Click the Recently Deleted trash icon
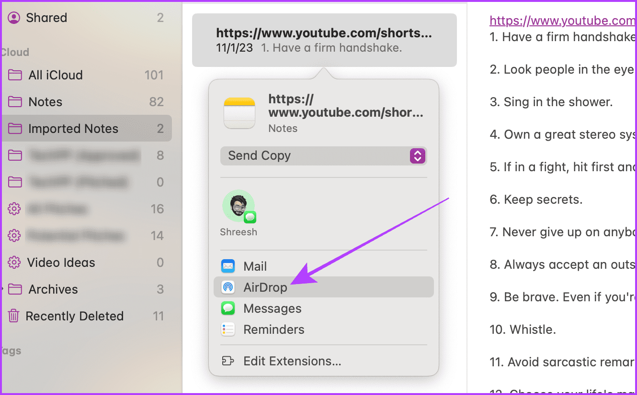 click(14, 316)
